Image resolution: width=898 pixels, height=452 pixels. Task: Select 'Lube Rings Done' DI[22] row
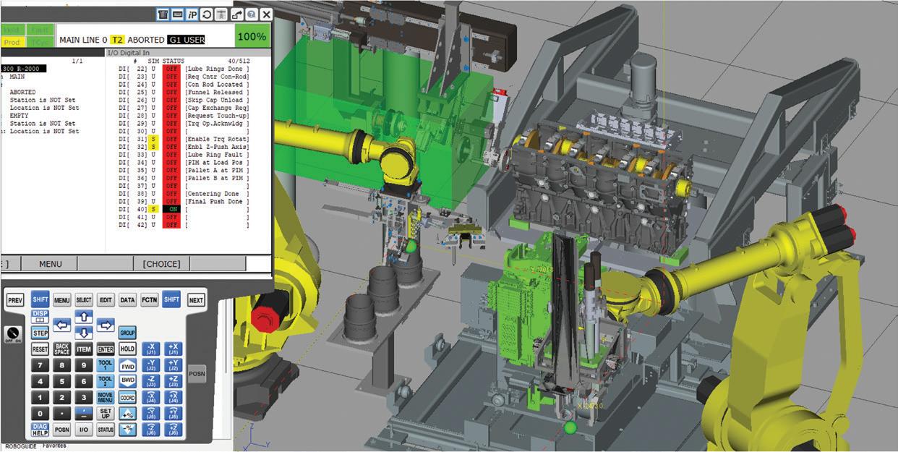click(x=183, y=69)
